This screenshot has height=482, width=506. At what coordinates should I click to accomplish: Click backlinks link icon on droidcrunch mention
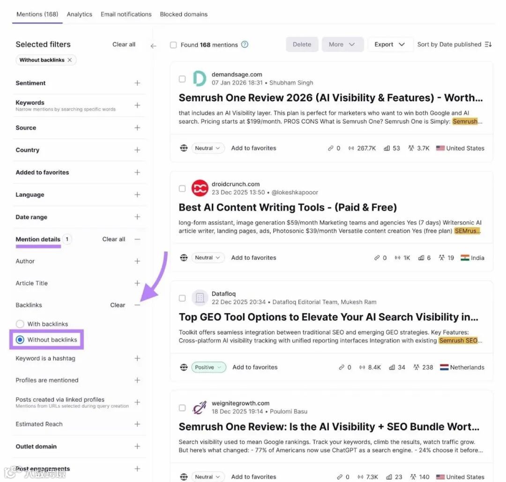(x=377, y=258)
